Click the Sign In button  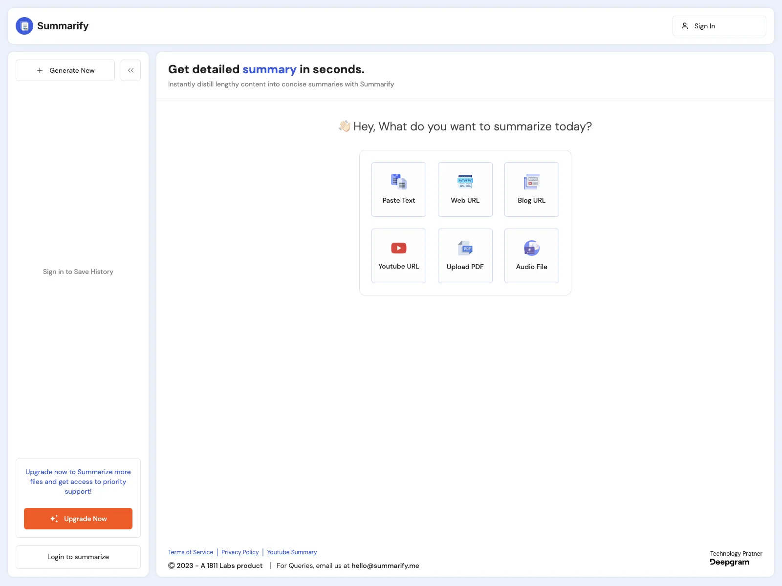click(x=719, y=26)
